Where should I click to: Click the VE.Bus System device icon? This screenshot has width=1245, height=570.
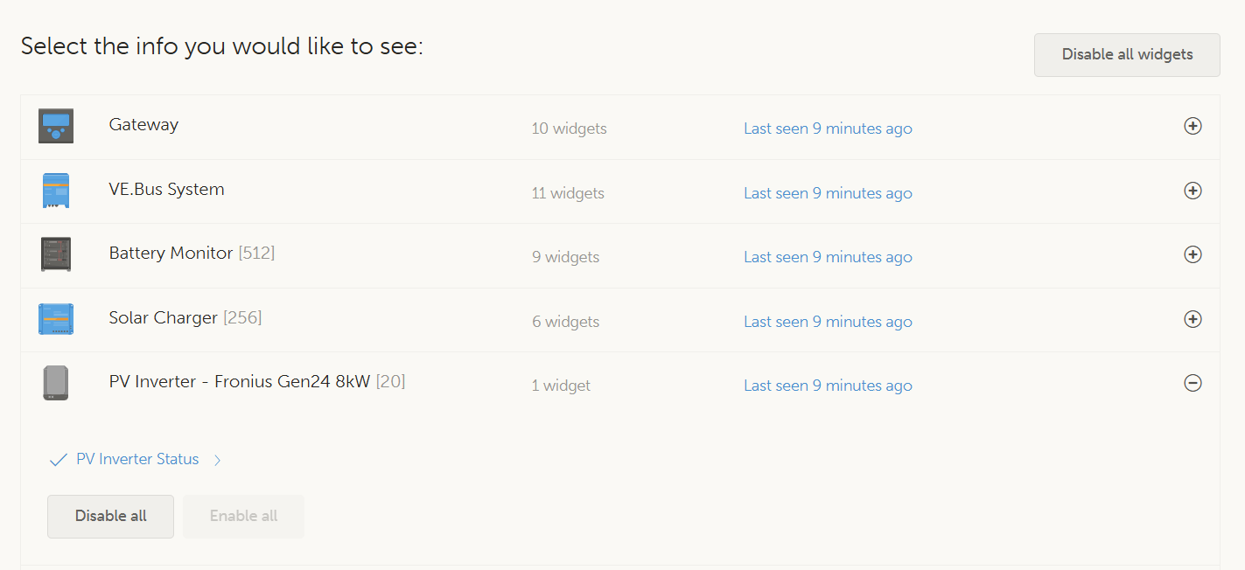(56, 191)
